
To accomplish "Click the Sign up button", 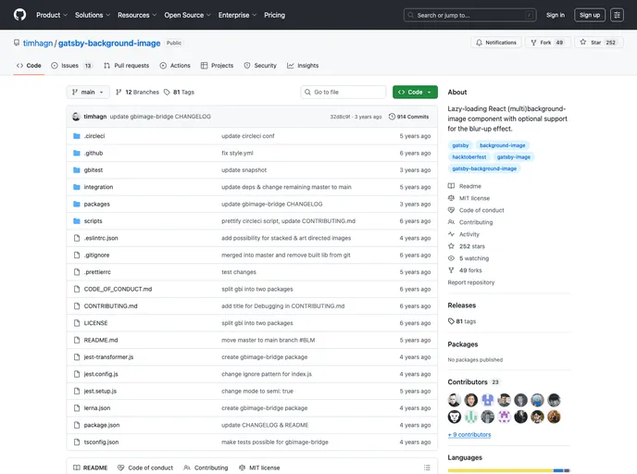I will (x=590, y=15).
